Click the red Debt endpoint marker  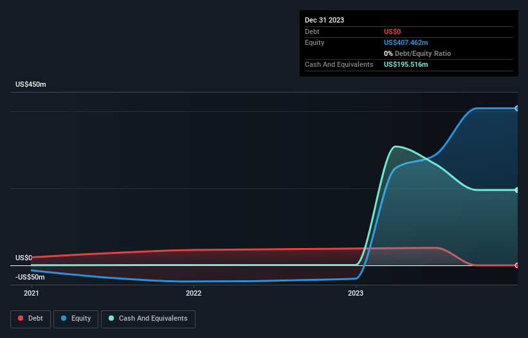517,265
